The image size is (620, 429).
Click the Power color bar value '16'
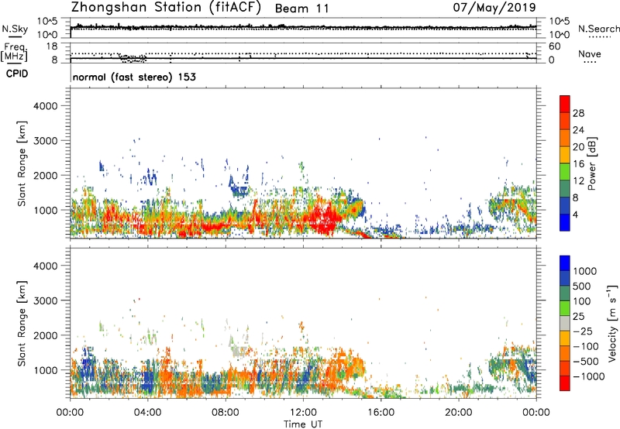pos(578,164)
